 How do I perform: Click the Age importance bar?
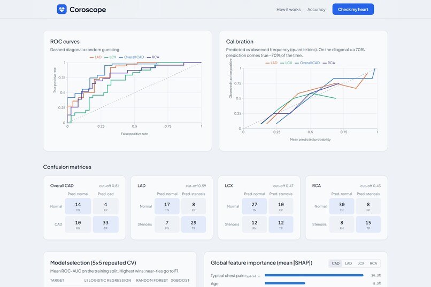coord(285,283)
